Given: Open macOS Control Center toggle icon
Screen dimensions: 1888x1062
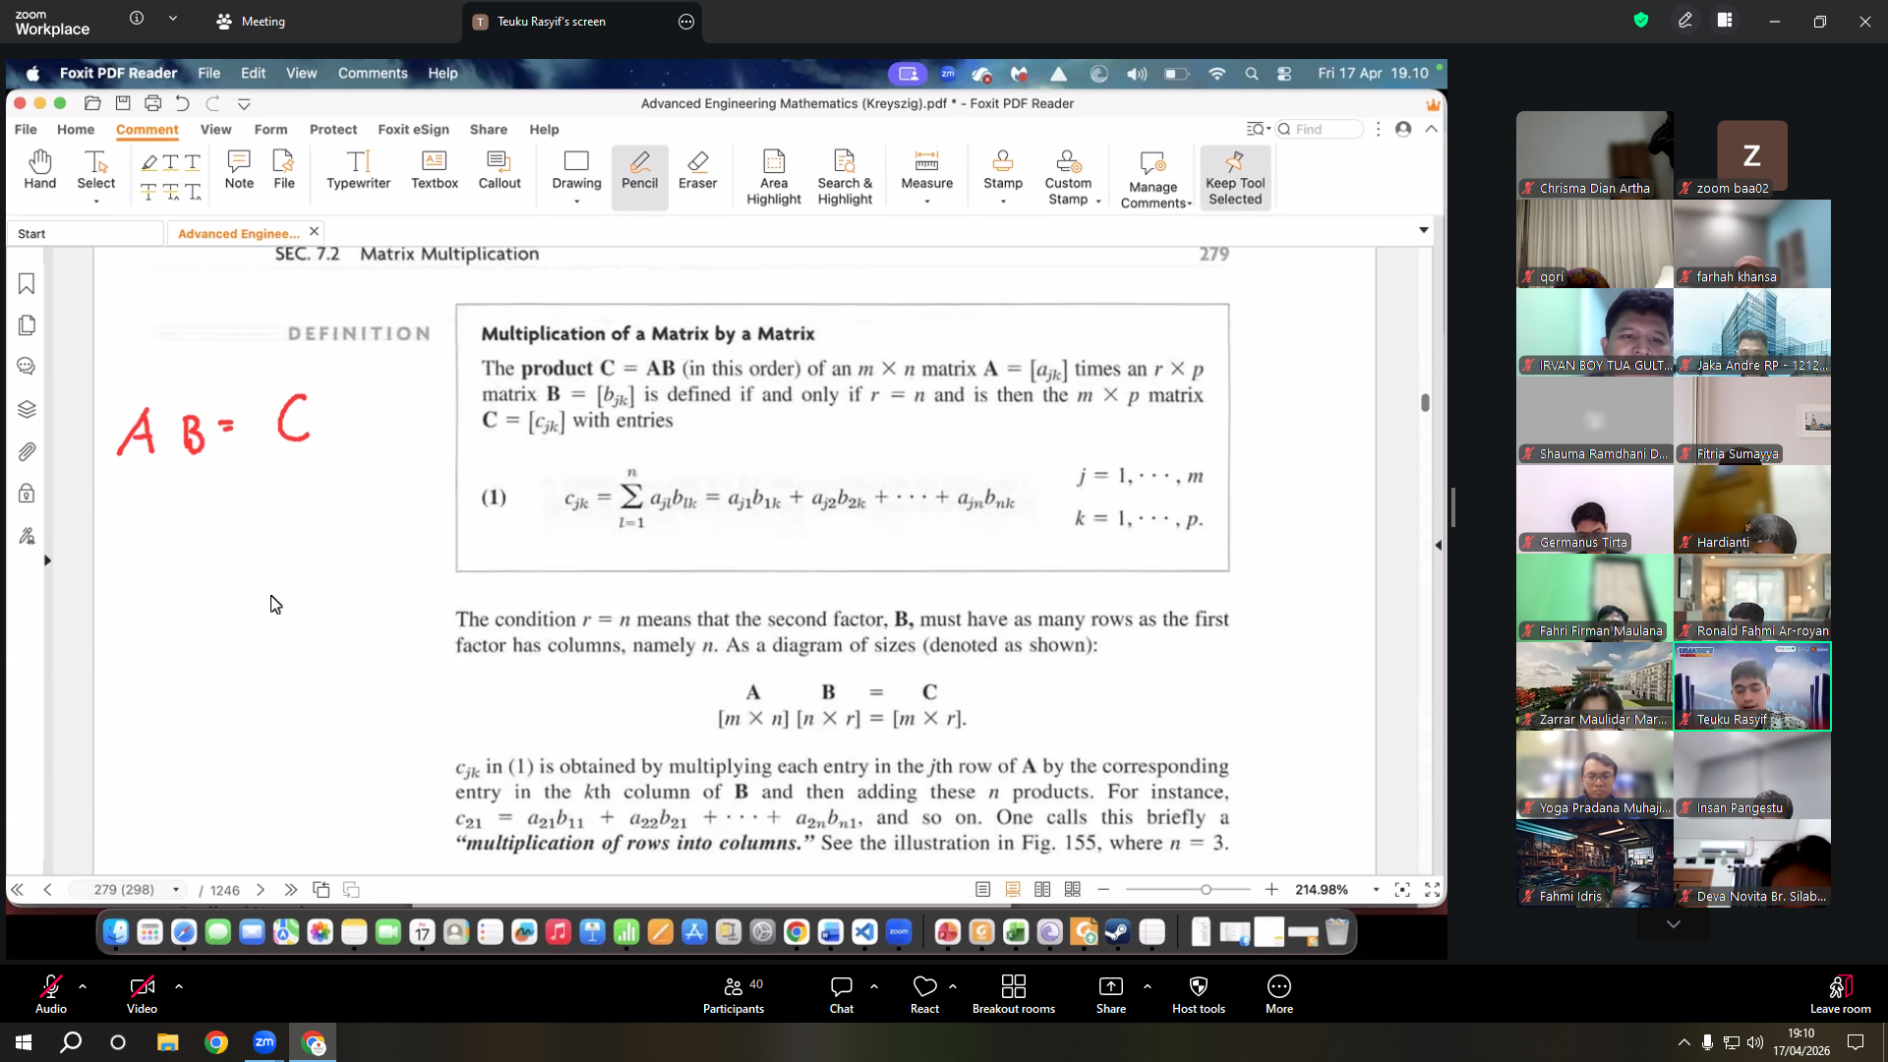Looking at the screenshot, I should [x=1284, y=74].
